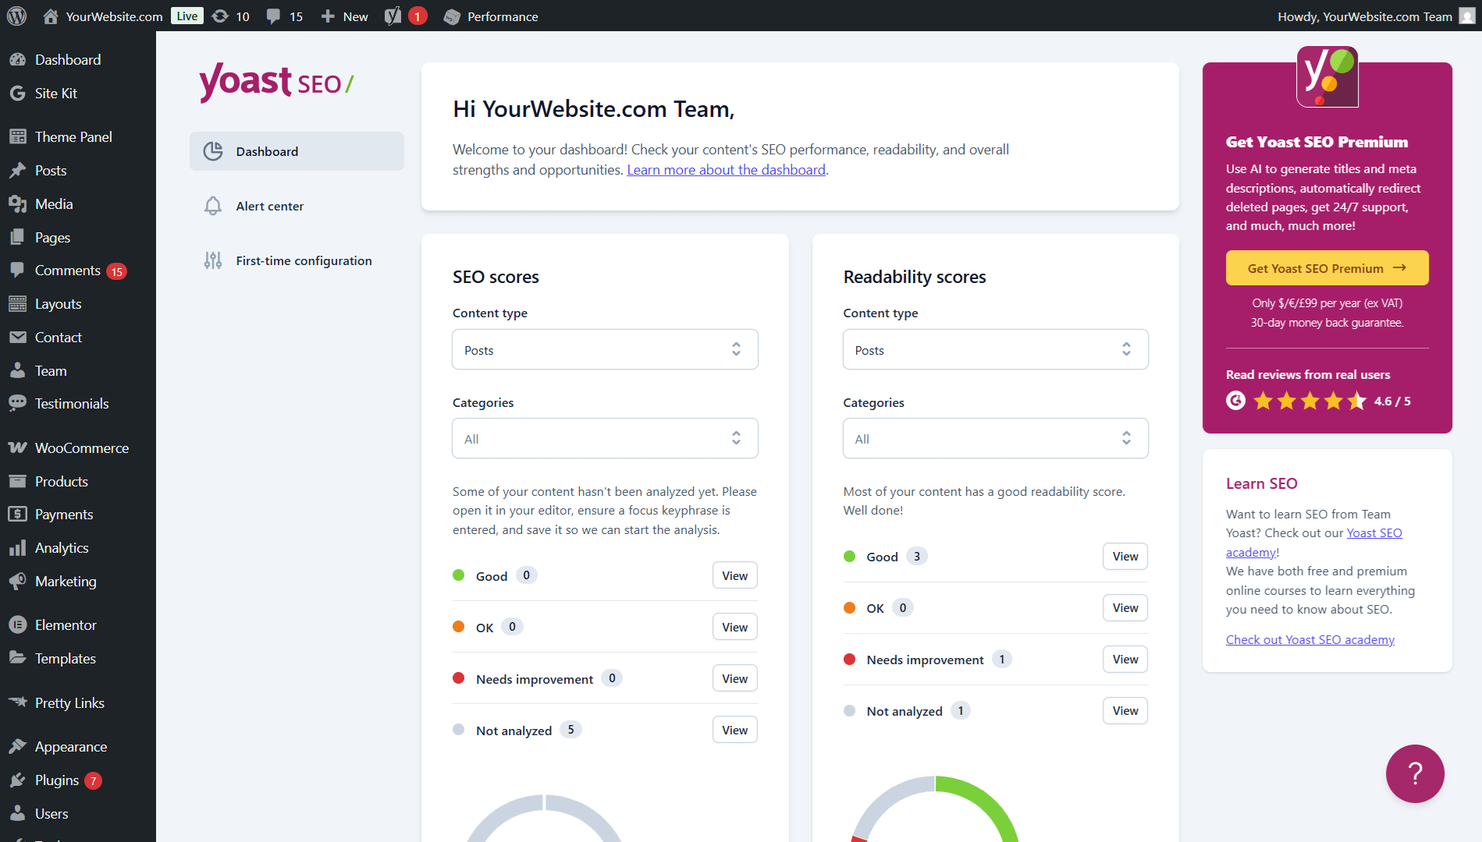Screen dimensions: 1482x842
Task: Click the Site Kit Google icon
Action: tap(17, 94)
